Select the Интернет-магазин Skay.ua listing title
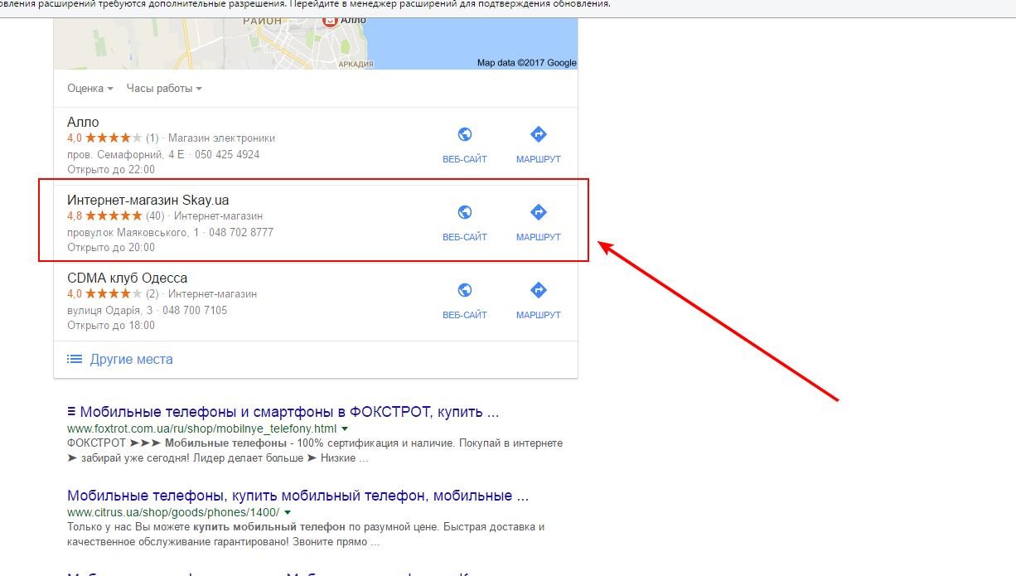The height and width of the screenshot is (576, 1016). pyautogui.click(x=148, y=200)
